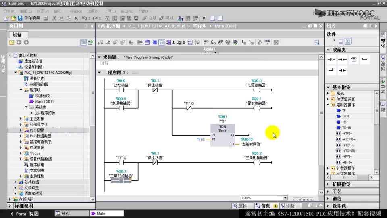
Task: Expand the 扩展指令 section
Action: [328, 184]
